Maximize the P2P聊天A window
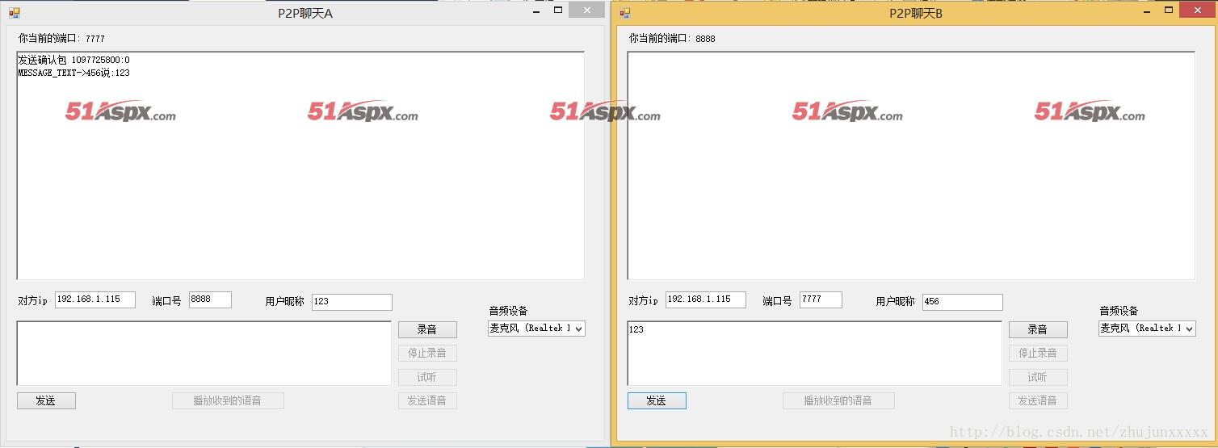The image size is (1218, 448). coord(558,10)
